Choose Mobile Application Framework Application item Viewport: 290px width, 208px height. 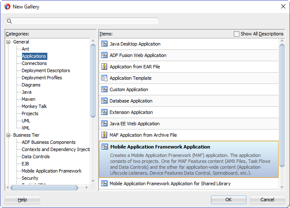click(189, 159)
